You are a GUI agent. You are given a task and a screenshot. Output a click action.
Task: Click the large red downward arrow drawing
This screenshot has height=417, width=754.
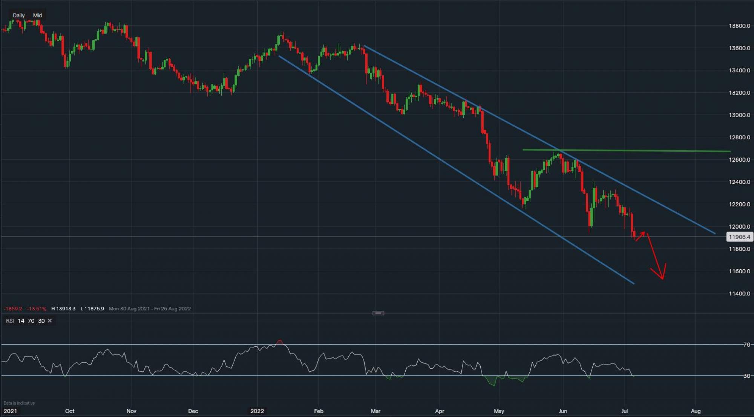click(655, 257)
